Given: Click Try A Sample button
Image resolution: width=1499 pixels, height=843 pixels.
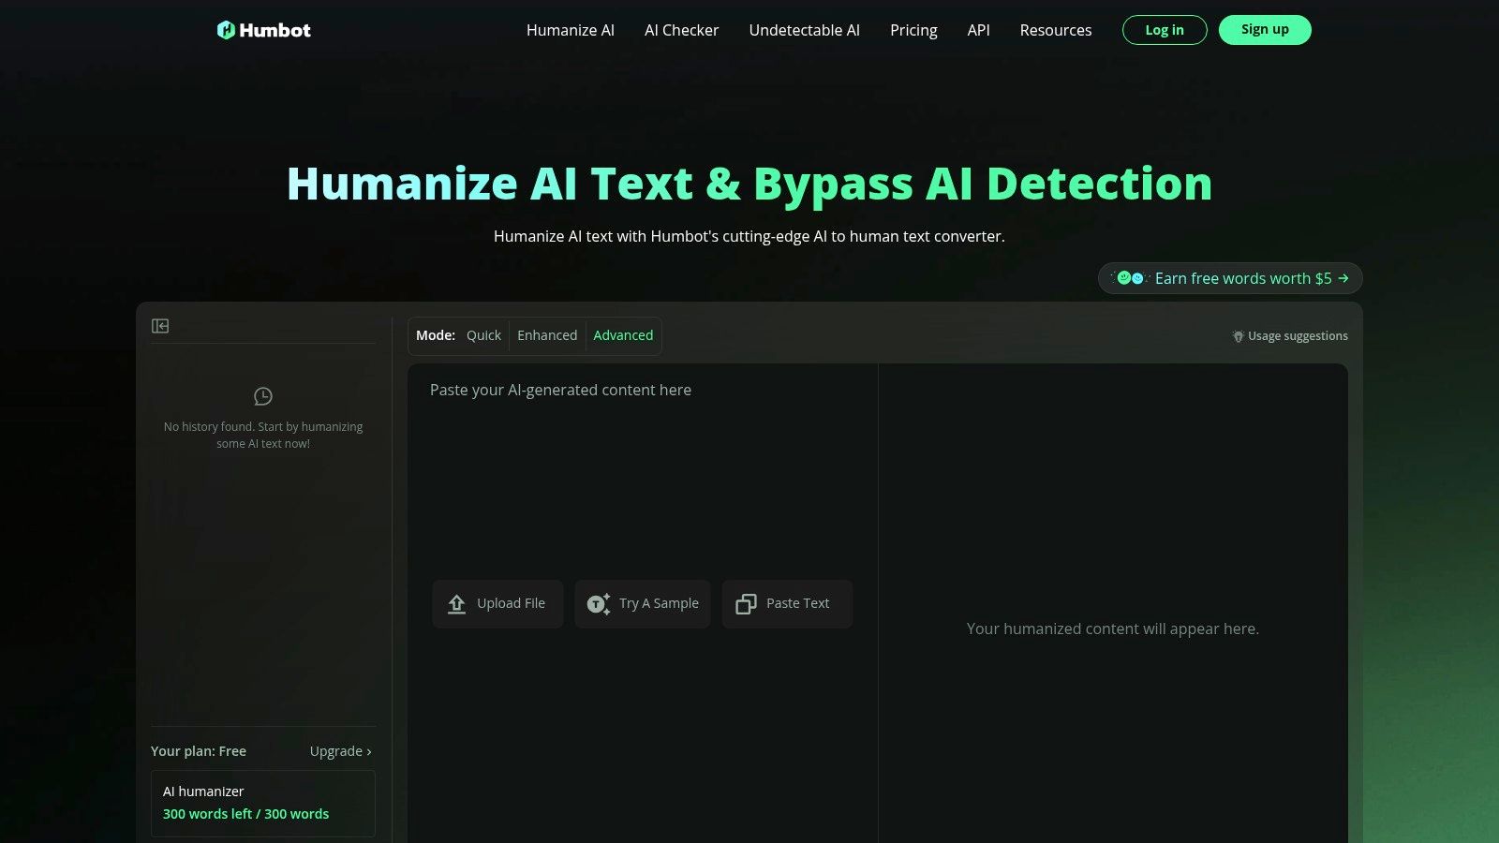Looking at the screenshot, I should tap(643, 604).
